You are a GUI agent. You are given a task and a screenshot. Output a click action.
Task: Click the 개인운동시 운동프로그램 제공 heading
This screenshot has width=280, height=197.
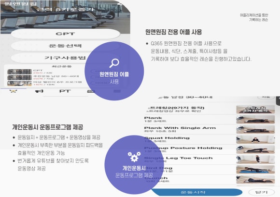coord(48,127)
